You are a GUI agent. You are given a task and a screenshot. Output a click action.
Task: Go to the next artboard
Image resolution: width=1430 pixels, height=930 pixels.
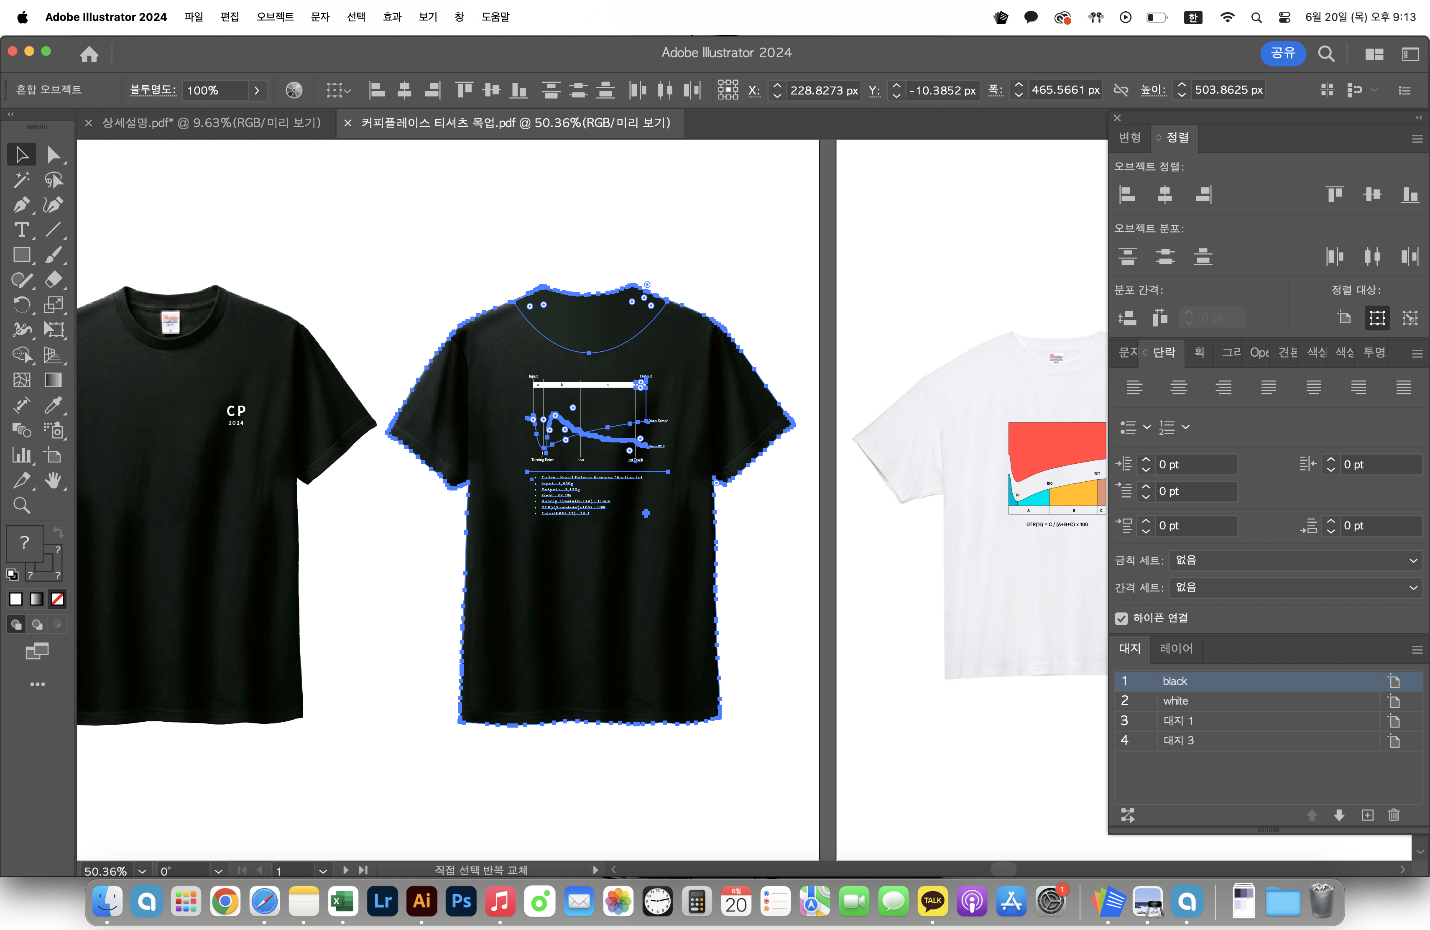click(x=345, y=870)
